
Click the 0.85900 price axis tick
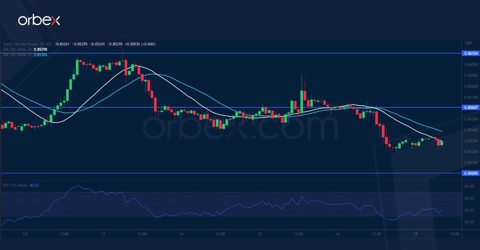[x=471, y=75]
